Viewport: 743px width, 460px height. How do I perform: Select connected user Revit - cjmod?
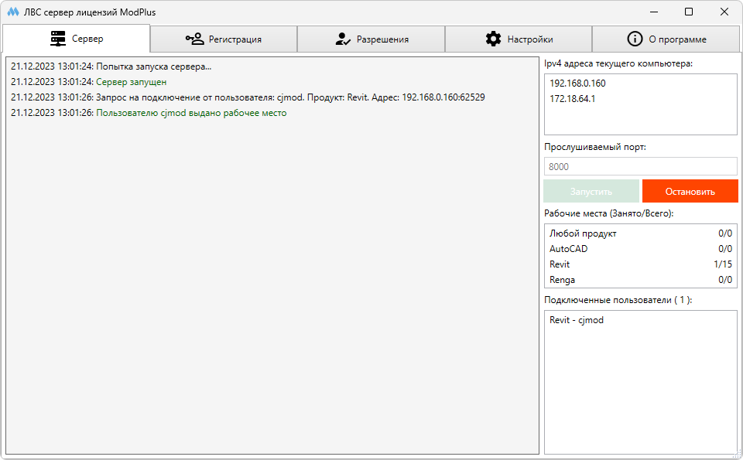point(577,320)
